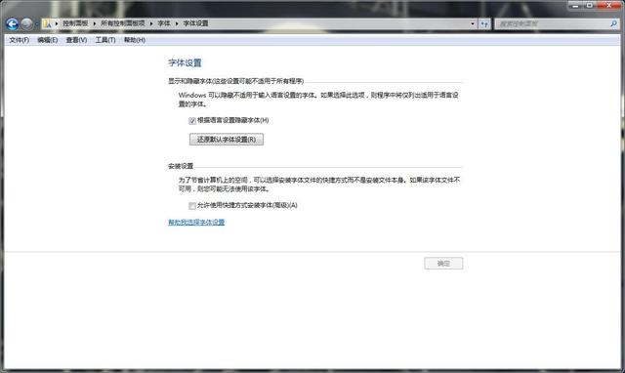Click 还原默认字体设置(R) button

[x=227, y=140]
